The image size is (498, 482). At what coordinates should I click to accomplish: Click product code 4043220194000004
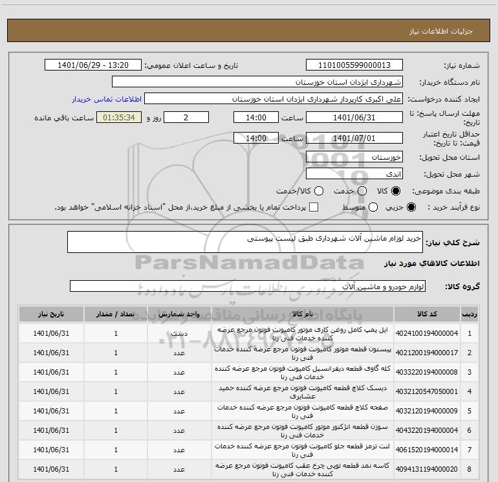coord(427,430)
